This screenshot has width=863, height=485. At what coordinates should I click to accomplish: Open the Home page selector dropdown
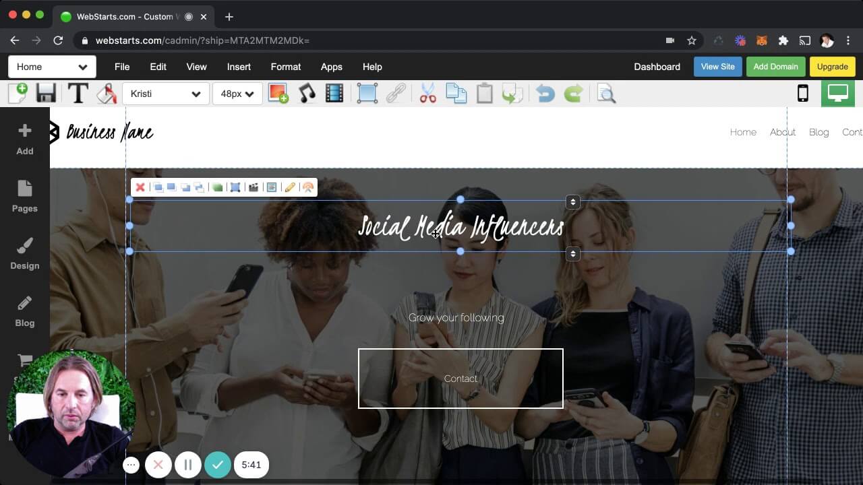[52, 67]
